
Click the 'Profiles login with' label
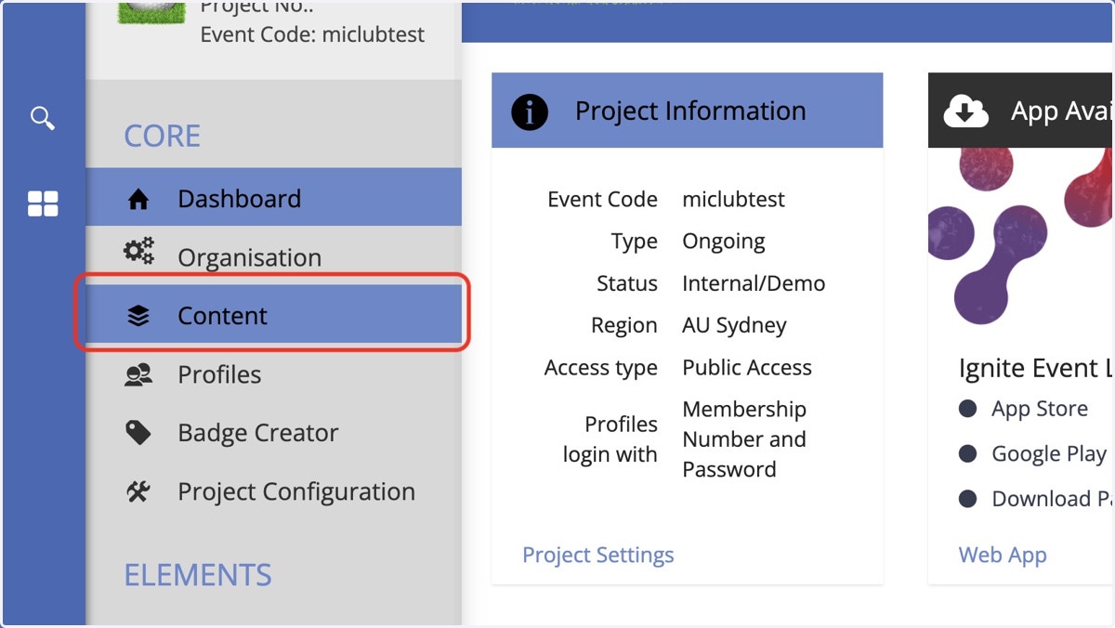610,439
